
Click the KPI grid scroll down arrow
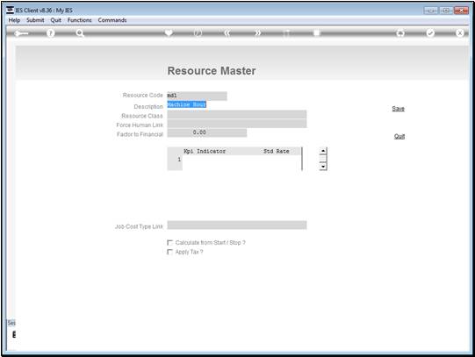(323, 167)
